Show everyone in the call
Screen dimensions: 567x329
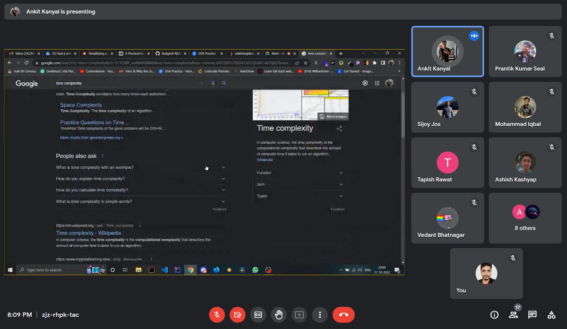pos(513,314)
